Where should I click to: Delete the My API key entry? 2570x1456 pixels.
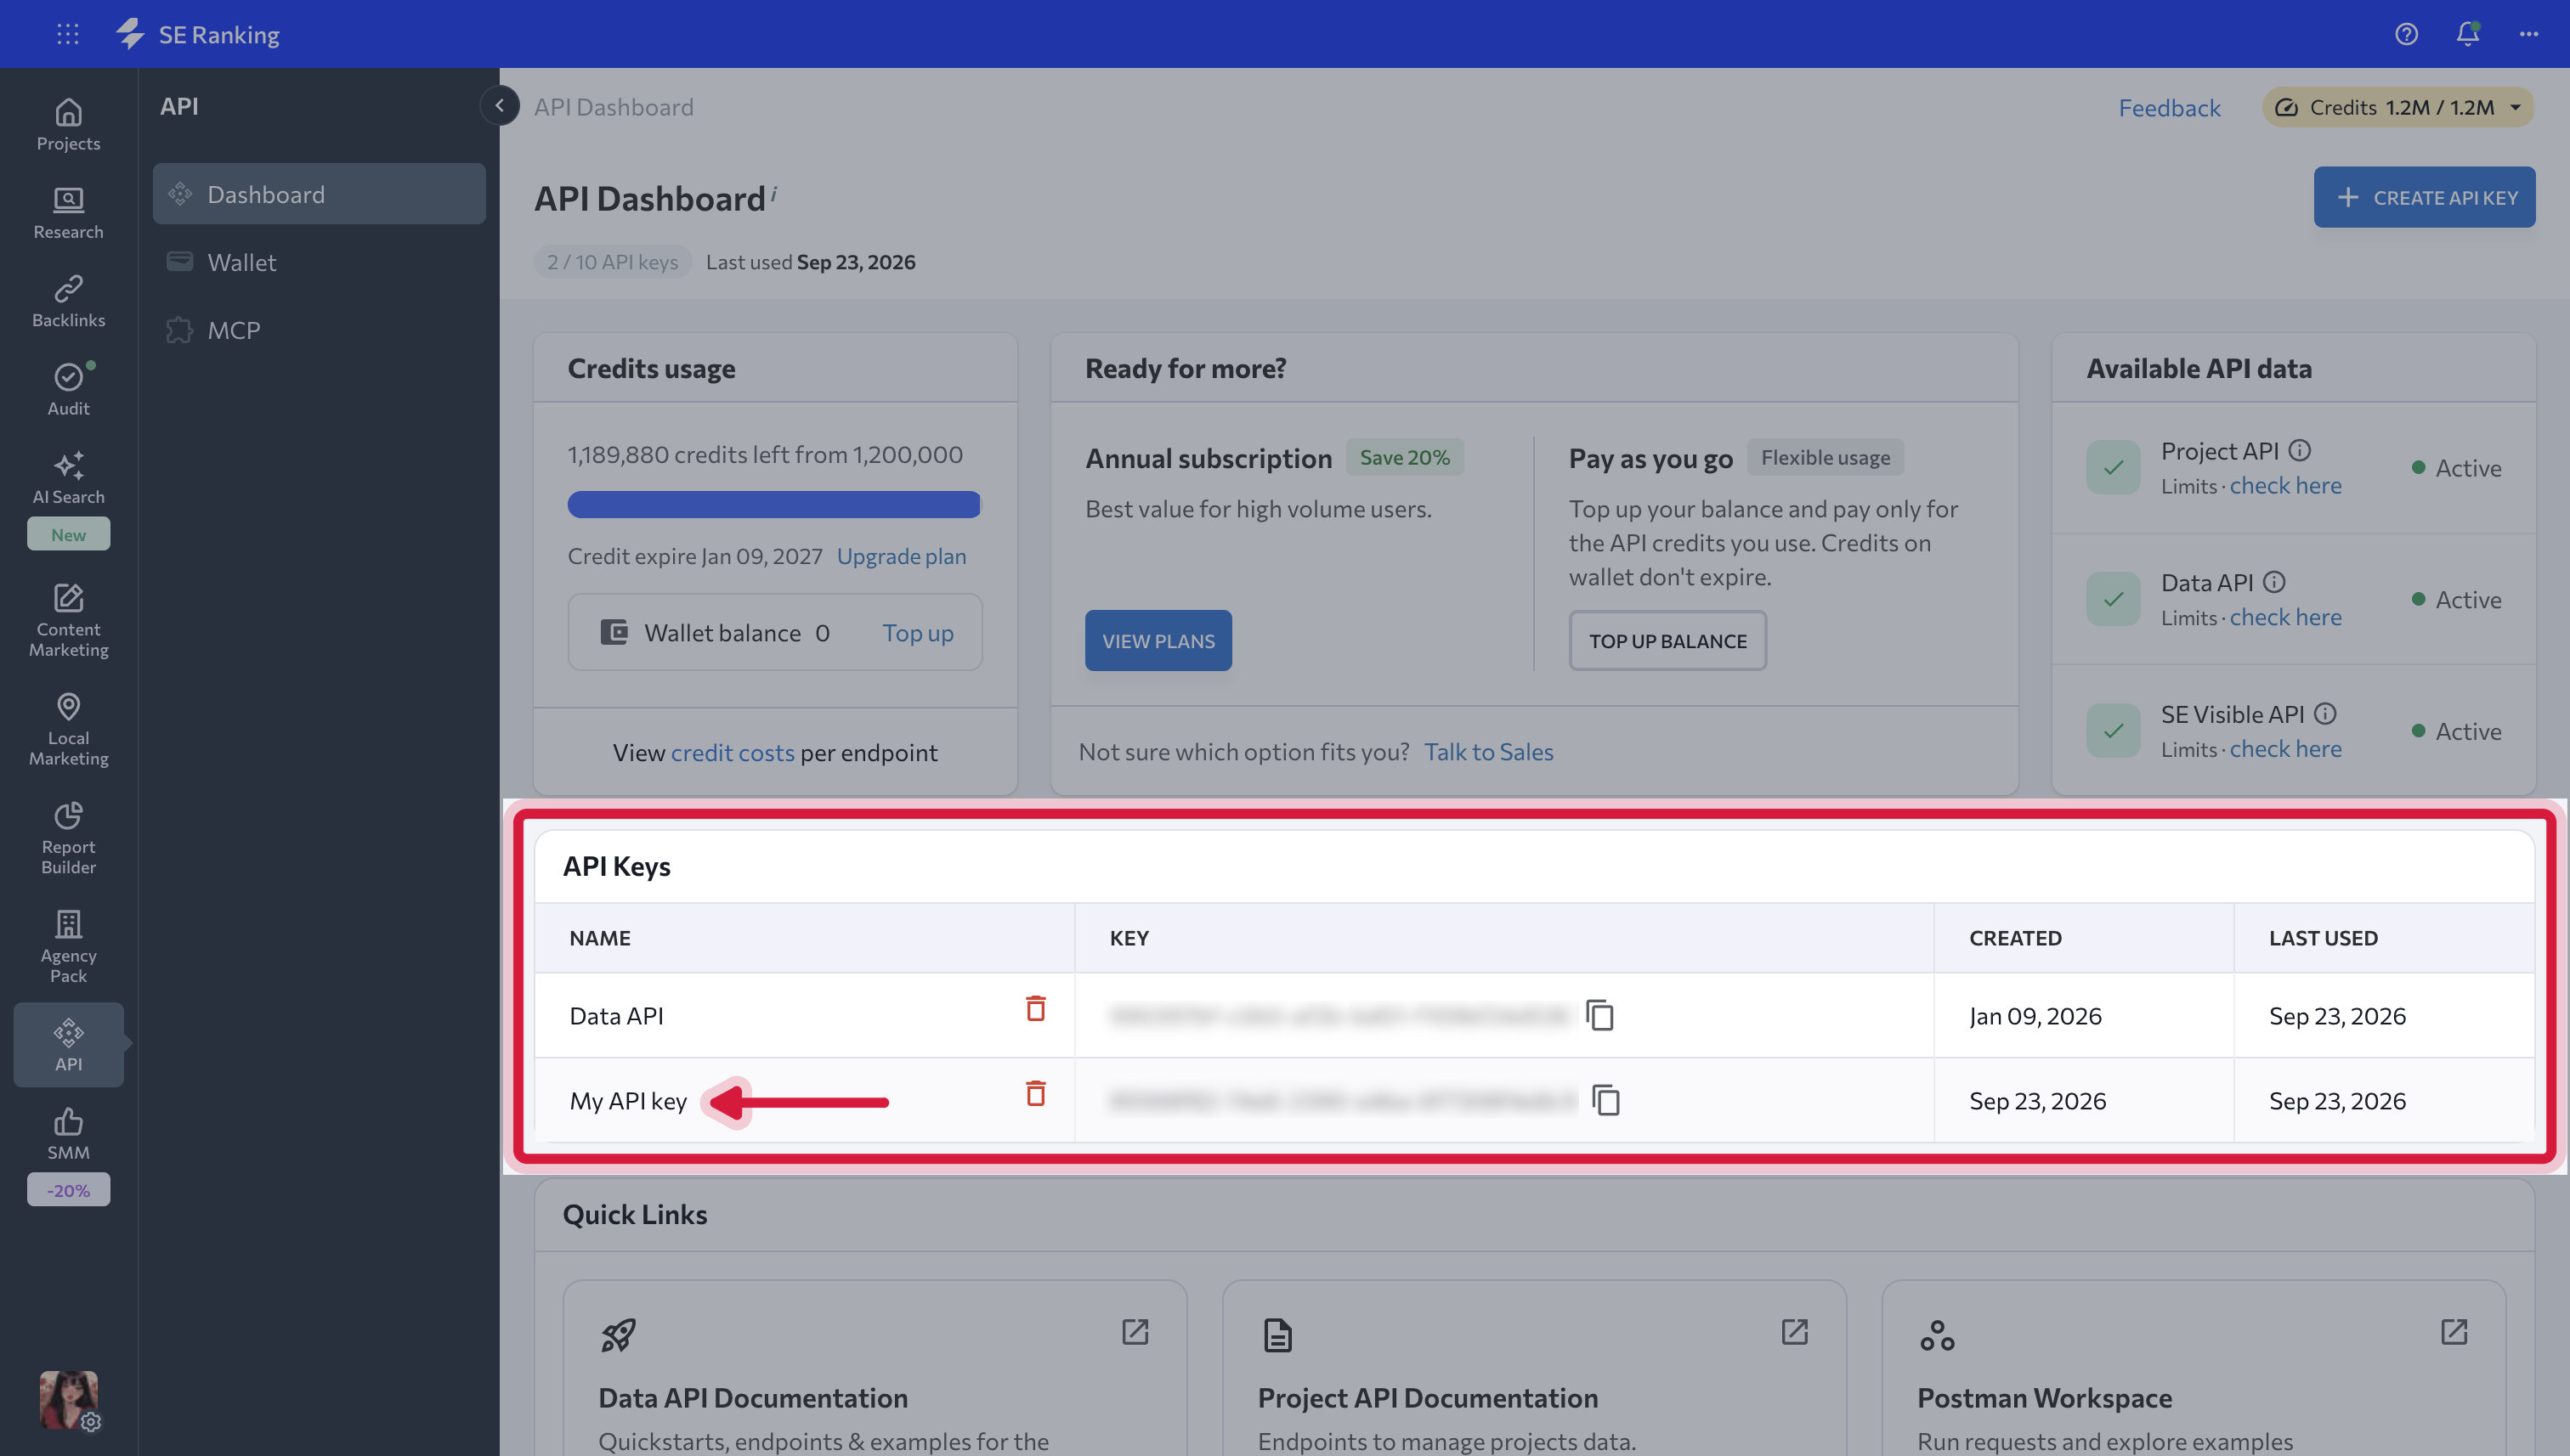[x=1035, y=1093]
